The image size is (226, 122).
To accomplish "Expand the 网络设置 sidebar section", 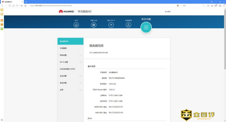I will tap(70, 55).
